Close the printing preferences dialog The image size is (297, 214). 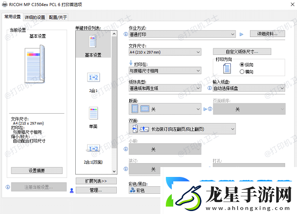point(293,4)
